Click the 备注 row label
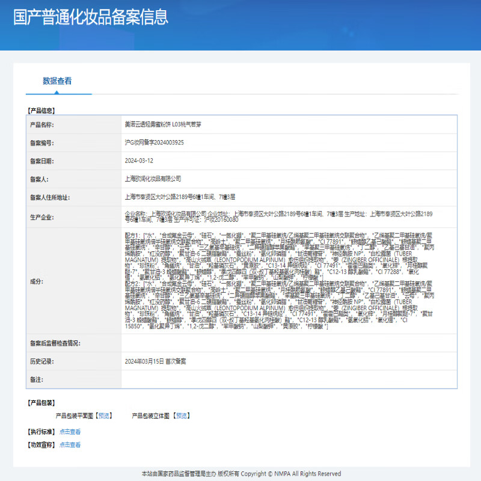The width and height of the screenshot is (481, 481). coord(37,379)
